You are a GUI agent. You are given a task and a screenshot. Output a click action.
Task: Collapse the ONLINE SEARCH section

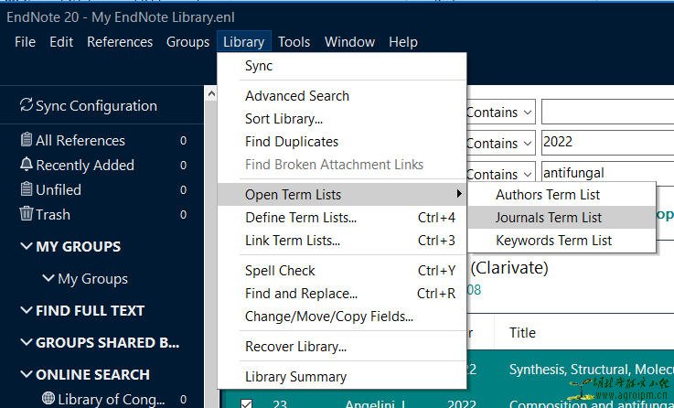[26, 374]
